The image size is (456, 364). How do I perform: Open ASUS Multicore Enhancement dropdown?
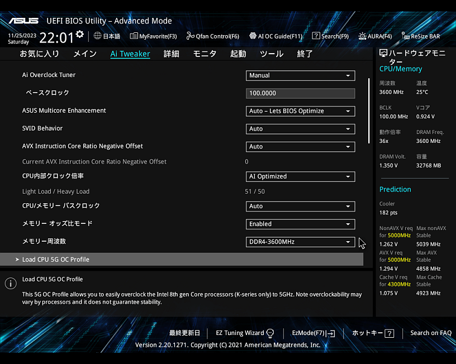coord(301,111)
